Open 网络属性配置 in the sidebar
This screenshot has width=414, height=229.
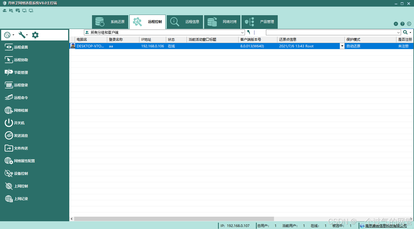[20, 161]
